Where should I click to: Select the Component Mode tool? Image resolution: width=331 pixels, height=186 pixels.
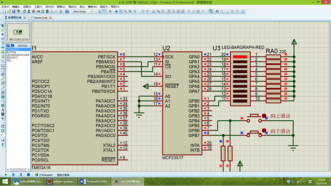(2, 30)
